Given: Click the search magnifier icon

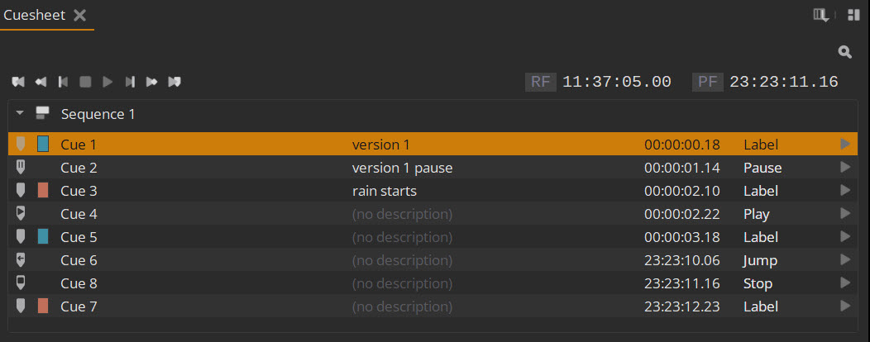Looking at the screenshot, I should tap(844, 52).
